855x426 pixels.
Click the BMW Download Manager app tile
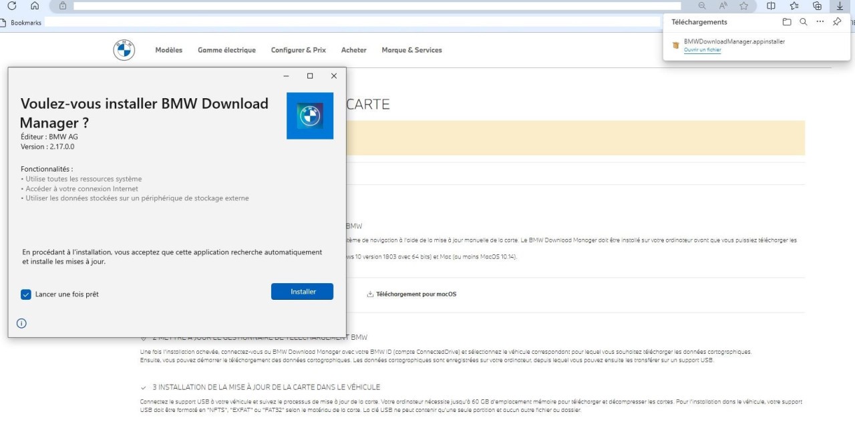(x=310, y=116)
